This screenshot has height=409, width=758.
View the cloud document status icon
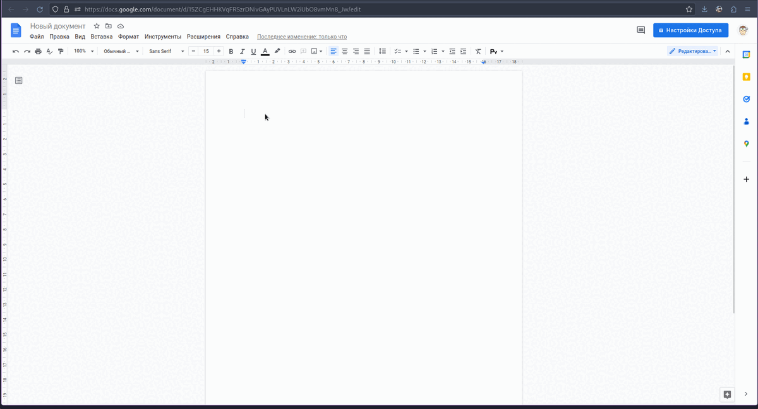[120, 26]
